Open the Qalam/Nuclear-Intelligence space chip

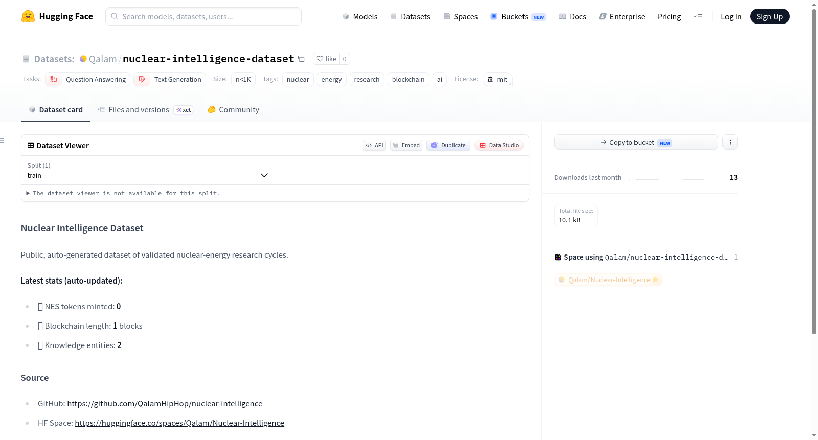coord(608,280)
